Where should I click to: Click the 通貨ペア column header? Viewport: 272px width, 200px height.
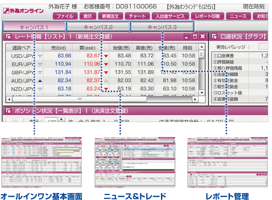coord(24,48)
